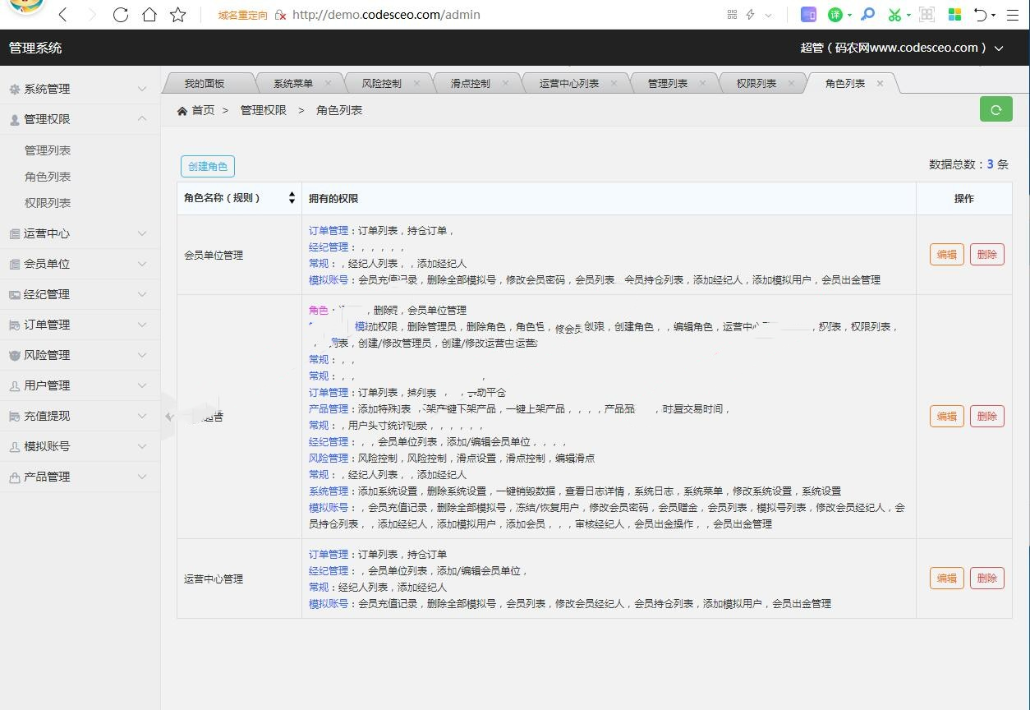Close the 风险控制 tab
This screenshot has width=1030, height=710.
pyautogui.click(x=416, y=83)
